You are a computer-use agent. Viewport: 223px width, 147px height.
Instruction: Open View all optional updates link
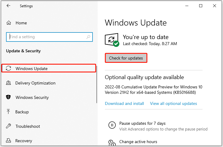[173, 103]
